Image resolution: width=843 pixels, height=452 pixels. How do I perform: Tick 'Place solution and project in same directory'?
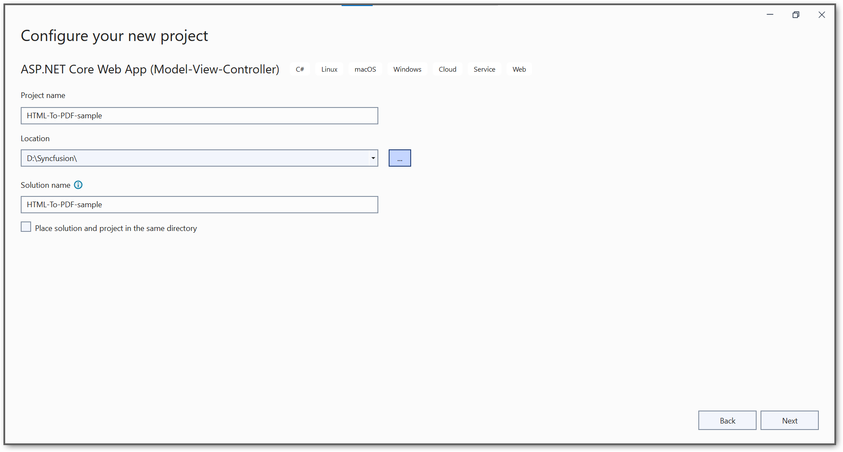tap(26, 227)
